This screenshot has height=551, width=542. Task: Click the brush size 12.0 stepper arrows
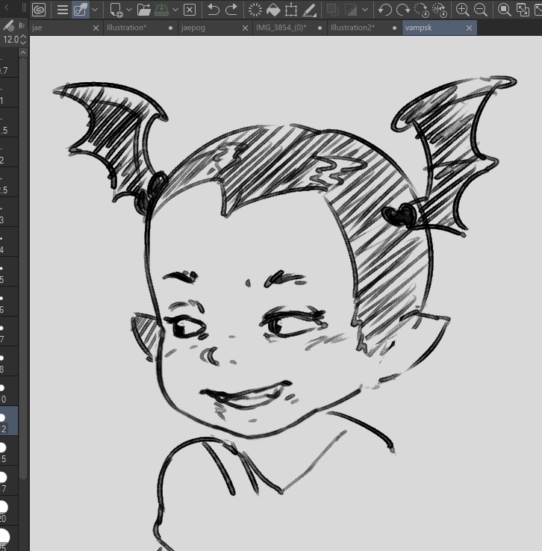pyautogui.click(x=23, y=40)
